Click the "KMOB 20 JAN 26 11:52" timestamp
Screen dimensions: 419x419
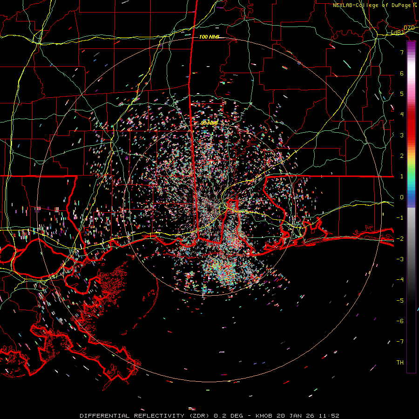click(x=297, y=416)
